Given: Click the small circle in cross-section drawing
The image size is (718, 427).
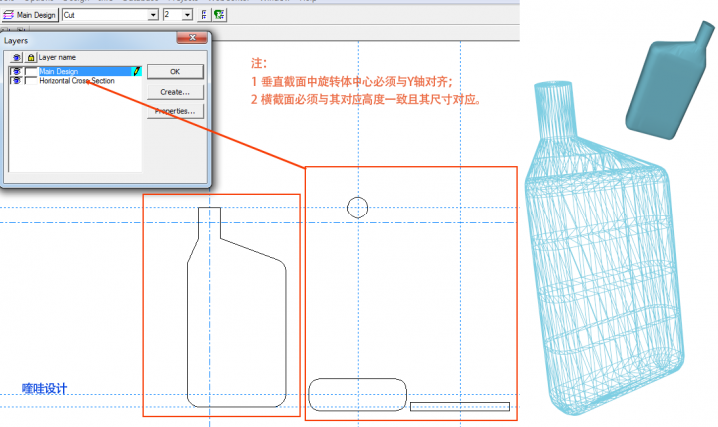Looking at the screenshot, I should (x=358, y=208).
